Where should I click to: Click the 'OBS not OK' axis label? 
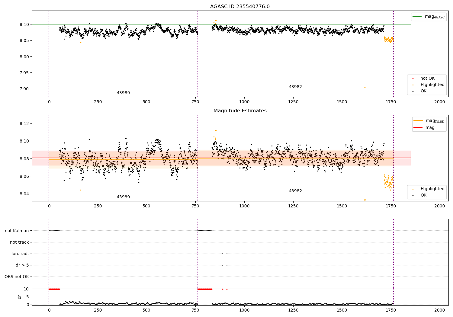17,277
